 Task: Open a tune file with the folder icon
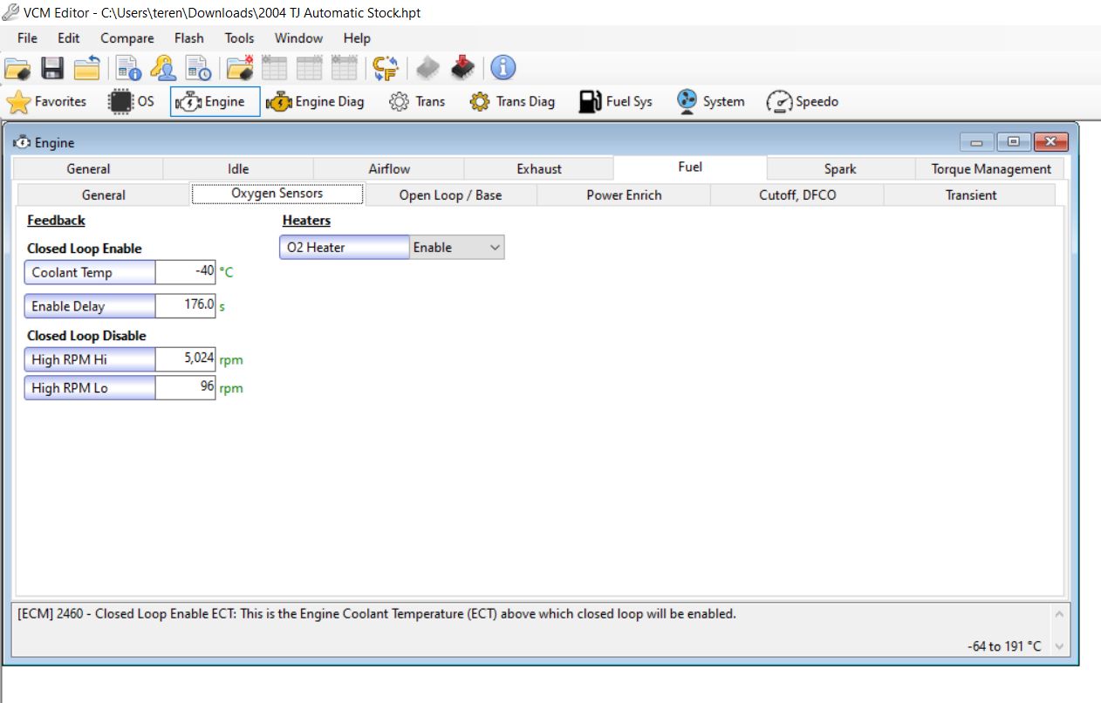click(x=17, y=68)
